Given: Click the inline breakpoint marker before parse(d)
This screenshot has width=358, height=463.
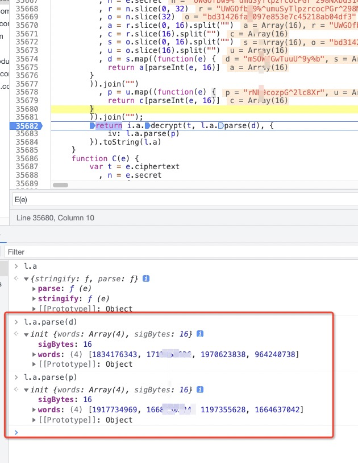Looking at the screenshot, I should (x=221, y=125).
